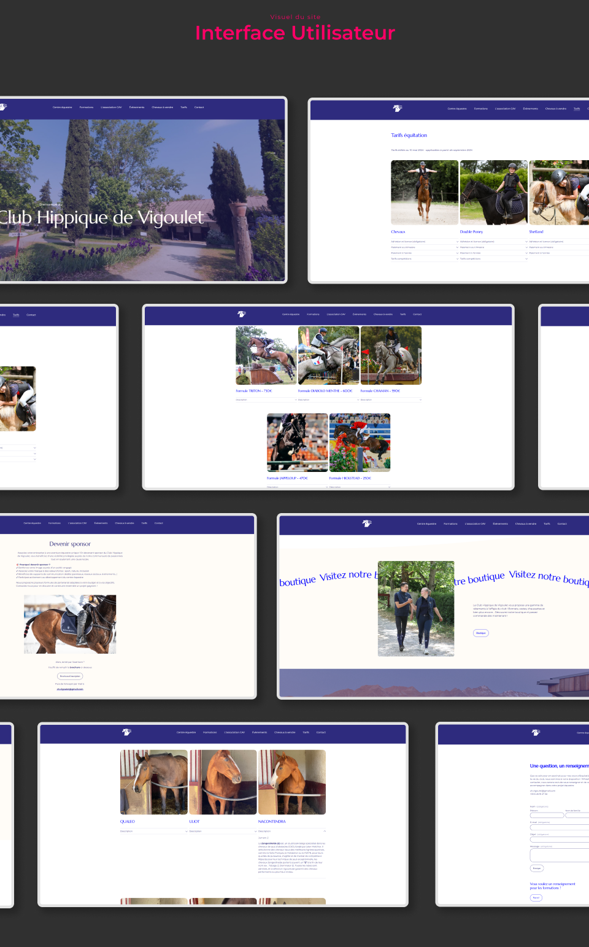Click the Formule JAPPELOUP photo
This screenshot has width=589, height=947.
click(x=298, y=443)
